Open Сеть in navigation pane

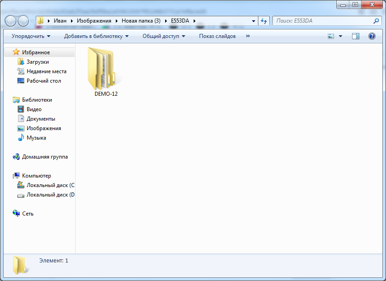pyautogui.click(x=28, y=214)
